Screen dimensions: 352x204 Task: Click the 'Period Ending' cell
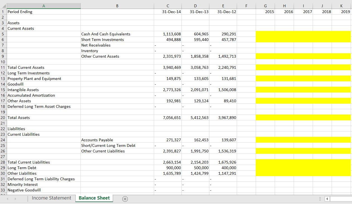(44, 12)
